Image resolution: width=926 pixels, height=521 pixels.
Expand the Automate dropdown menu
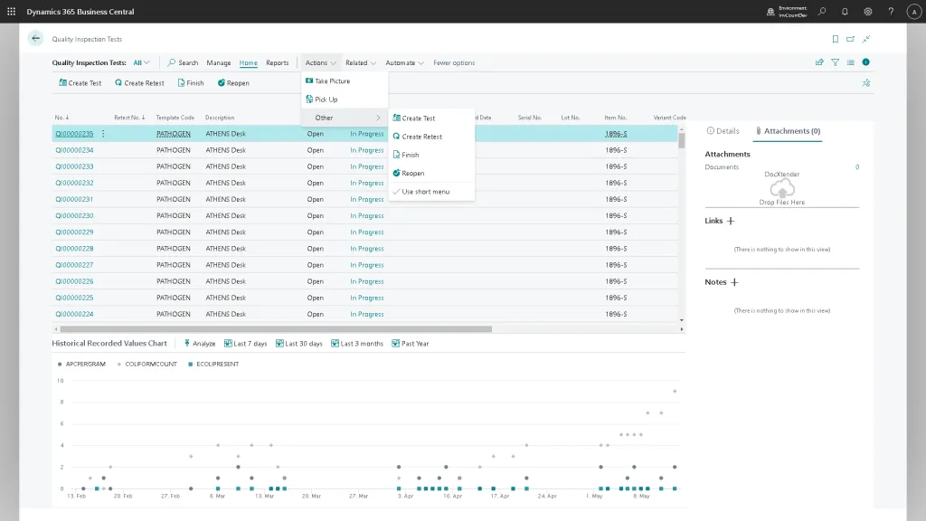tap(404, 63)
